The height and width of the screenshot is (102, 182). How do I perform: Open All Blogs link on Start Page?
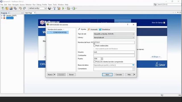point(156,57)
